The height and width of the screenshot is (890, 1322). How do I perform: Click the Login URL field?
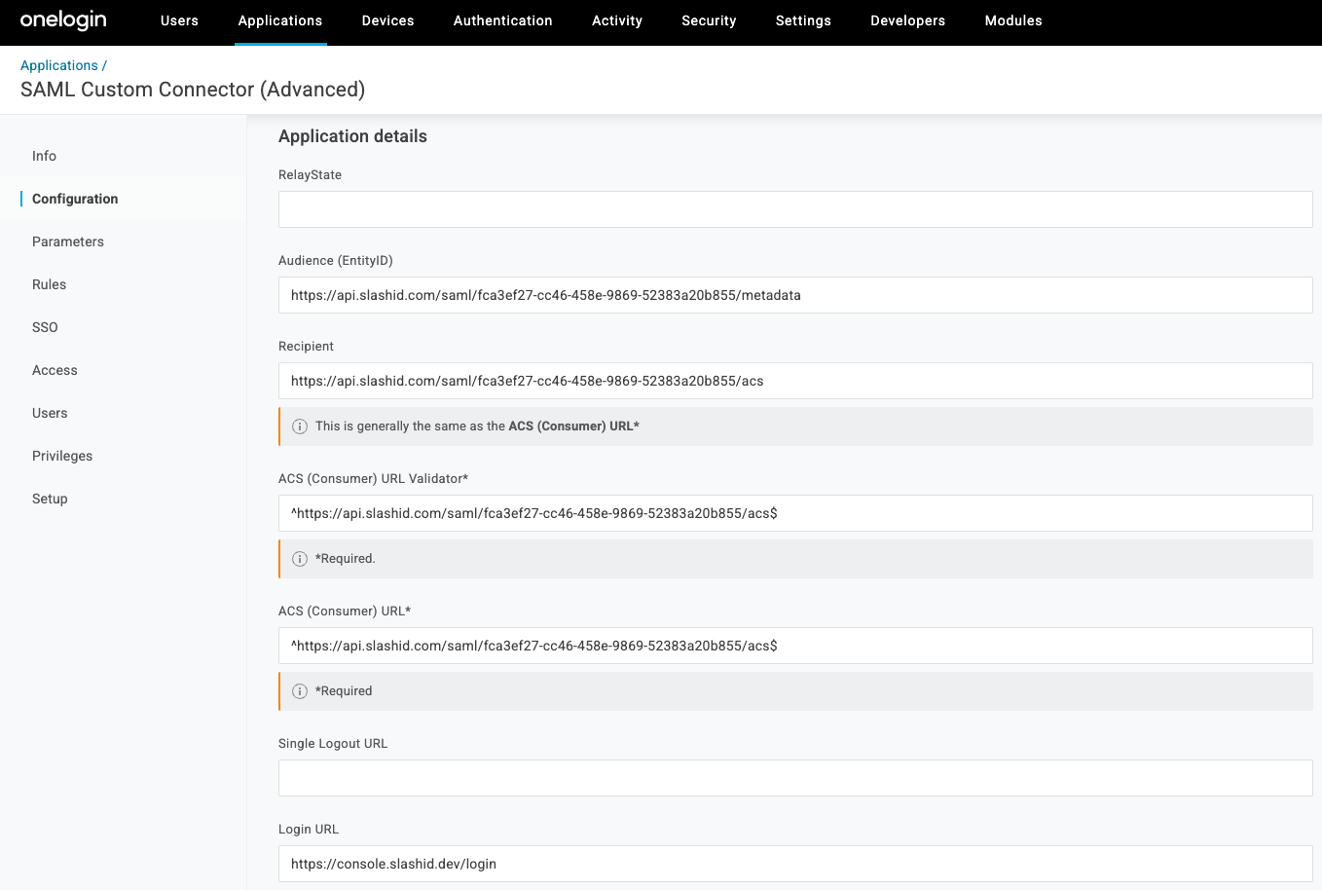coord(795,863)
